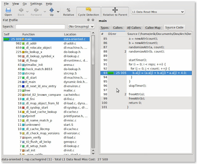The height and width of the screenshot is (164, 197).
Task: Click the green cost bar on source line 93
Action: (x=111, y=73)
